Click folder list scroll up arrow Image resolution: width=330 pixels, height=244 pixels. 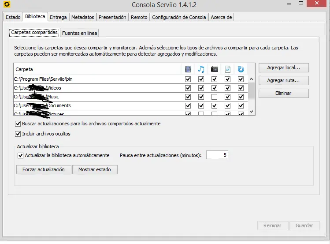(x=251, y=79)
